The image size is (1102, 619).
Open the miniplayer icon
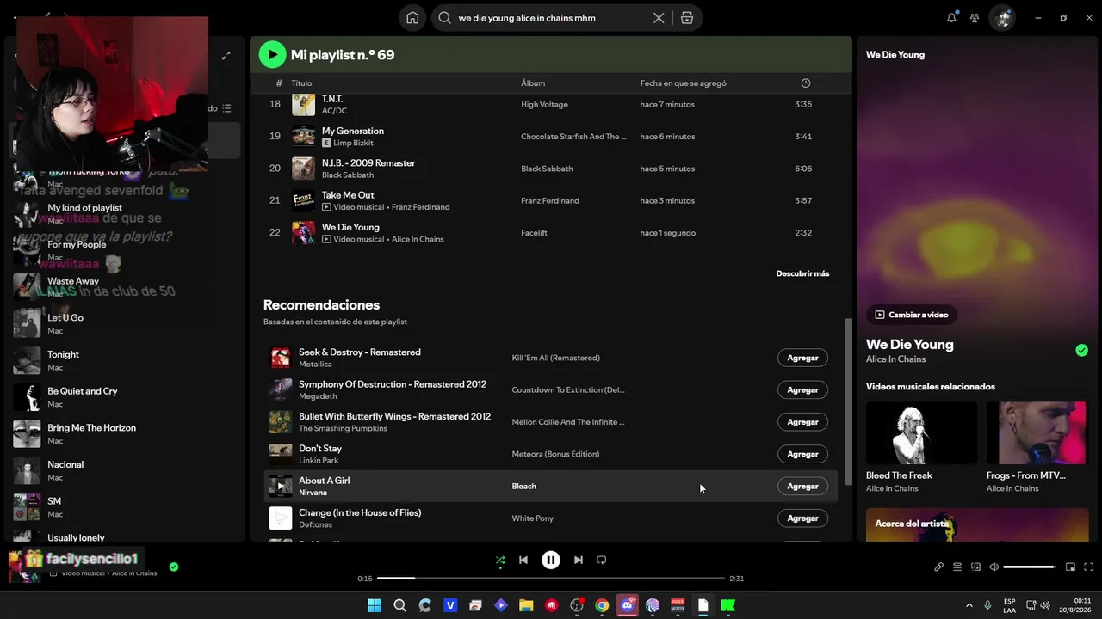(x=1071, y=567)
